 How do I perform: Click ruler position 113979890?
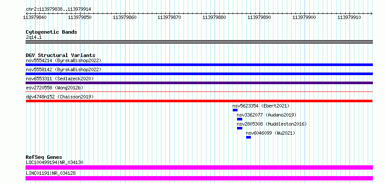click(x=260, y=17)
